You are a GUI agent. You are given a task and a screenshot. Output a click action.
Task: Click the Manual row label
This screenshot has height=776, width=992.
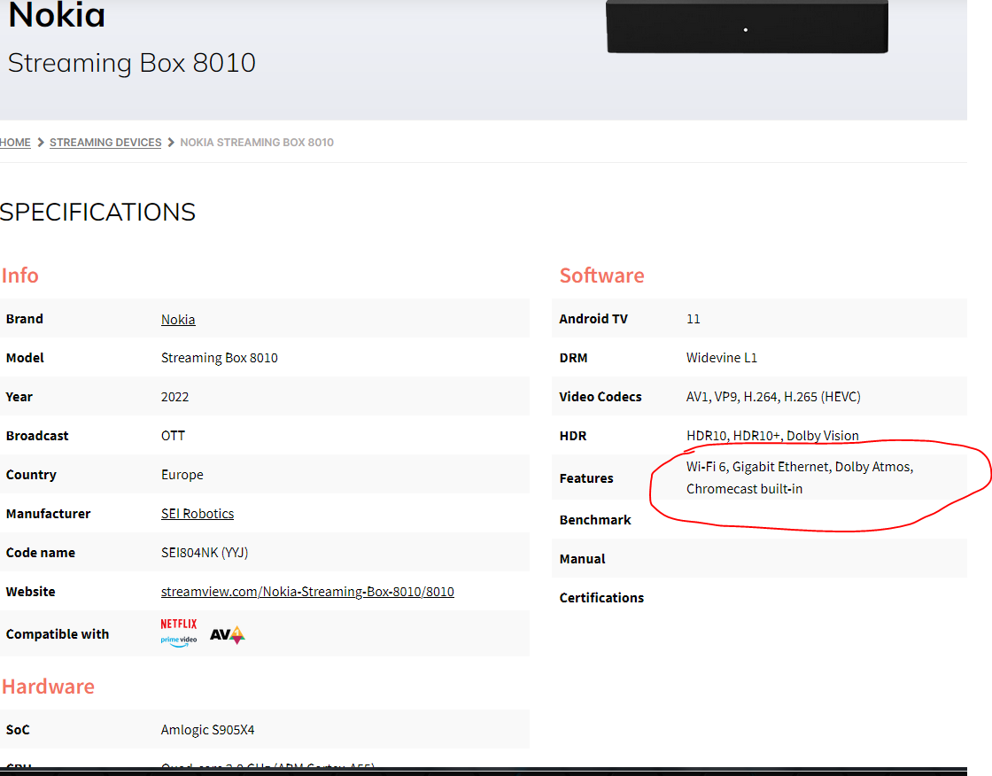582,559
